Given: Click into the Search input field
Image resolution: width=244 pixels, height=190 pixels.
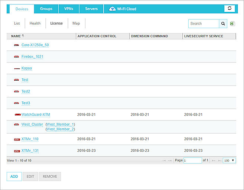Looking at the screenshot, I should [x=204, y=23].
